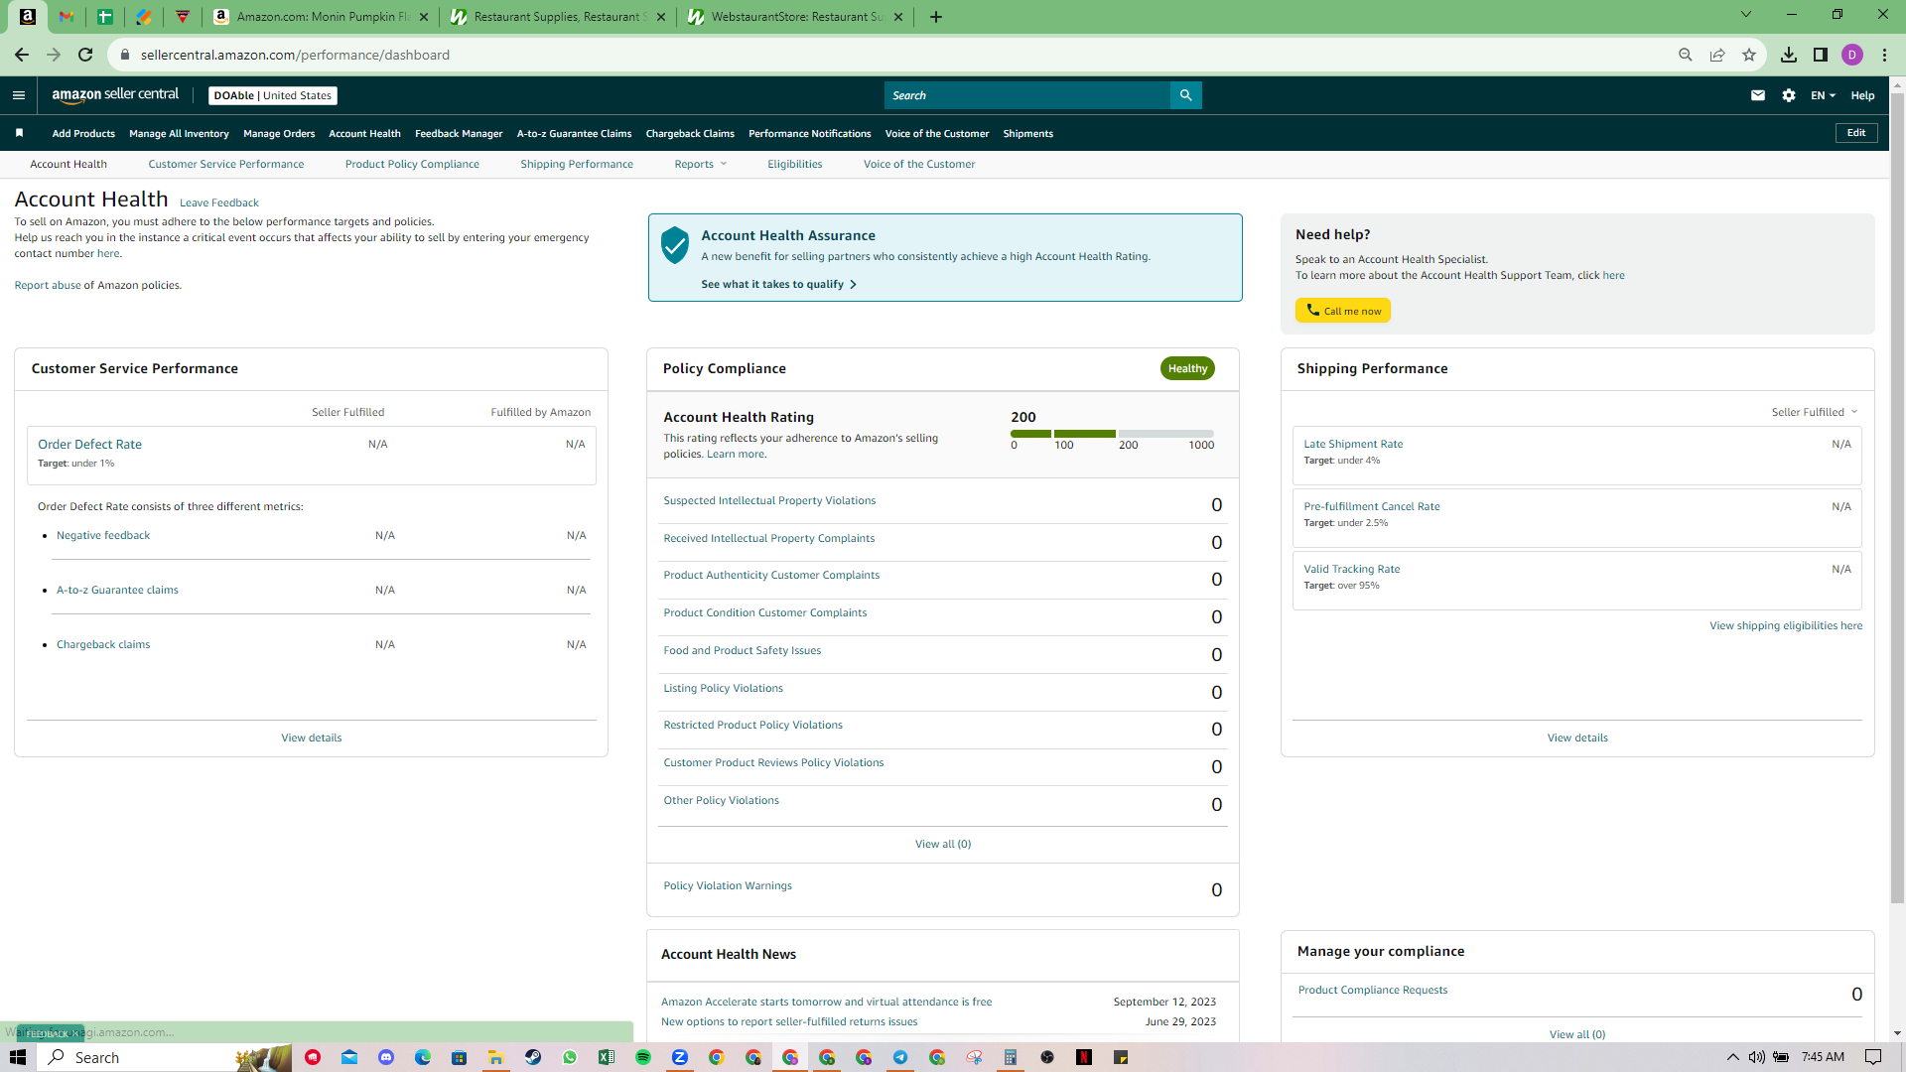Viewport: 1906px width, 1072px height.
Task: Click the browser address bar URL
Action: tap(295, 55)
